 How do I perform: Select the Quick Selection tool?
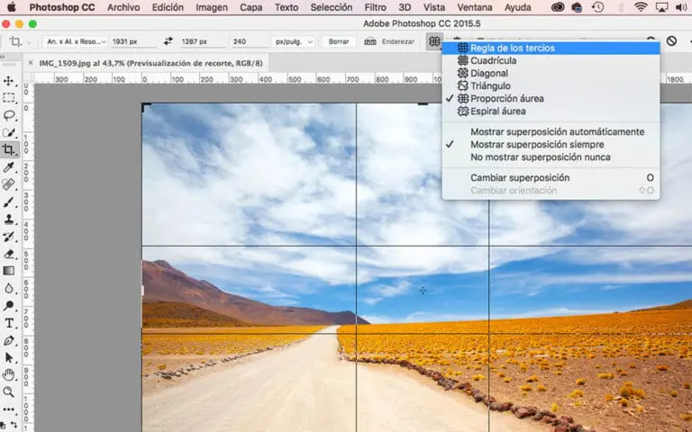tap(8, 132)
